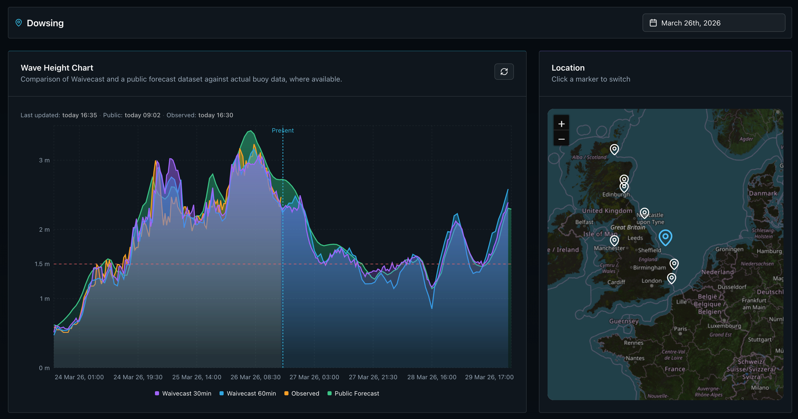Click the '26 Mar 26, 08:30' axis label
Screen dimensions: 798x419
tap(256, 377)
